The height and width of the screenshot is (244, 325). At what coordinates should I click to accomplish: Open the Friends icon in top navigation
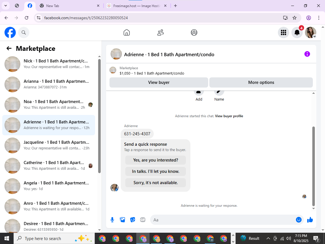pyautogui.click(x=161, y=32)
